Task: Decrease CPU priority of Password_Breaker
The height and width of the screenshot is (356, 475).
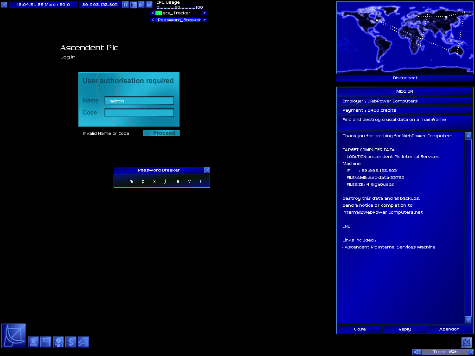Action: [x=153, y=20]
